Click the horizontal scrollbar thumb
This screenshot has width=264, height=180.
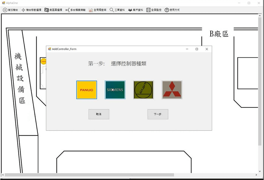89,175
